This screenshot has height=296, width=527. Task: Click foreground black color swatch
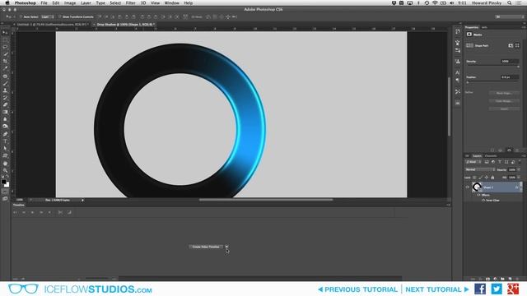click(3, 182)
